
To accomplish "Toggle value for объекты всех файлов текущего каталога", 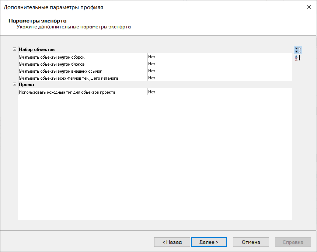I will 220,78.
